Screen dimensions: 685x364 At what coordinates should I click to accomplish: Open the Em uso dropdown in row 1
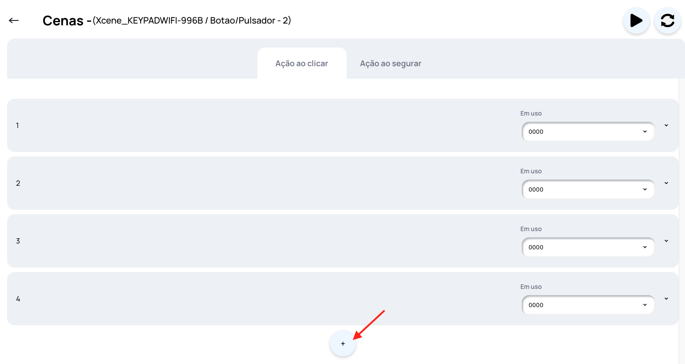(588, 132)
